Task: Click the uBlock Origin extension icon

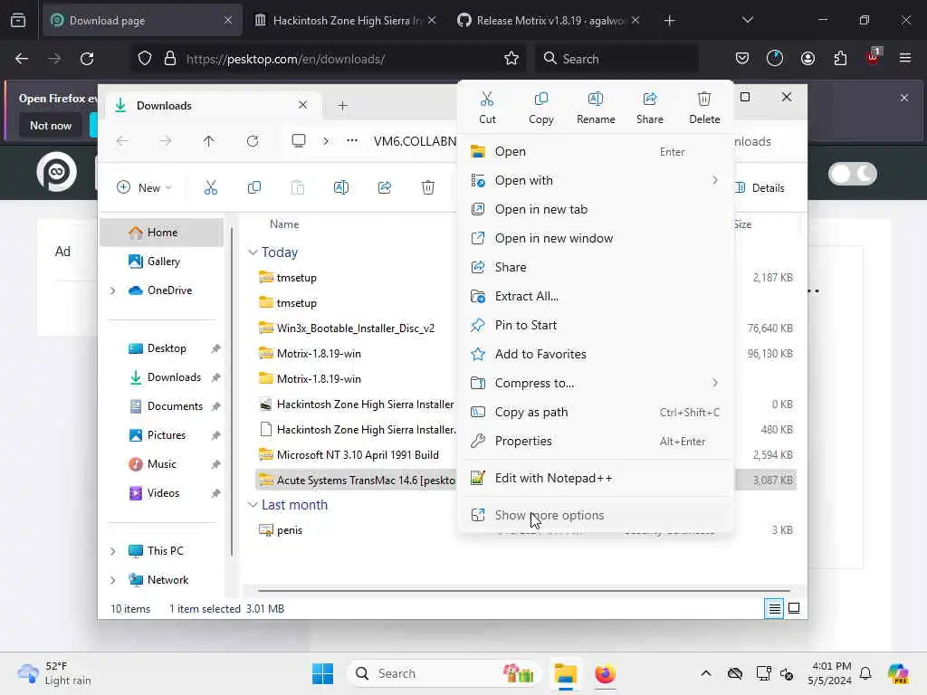Action: (874, 57)
